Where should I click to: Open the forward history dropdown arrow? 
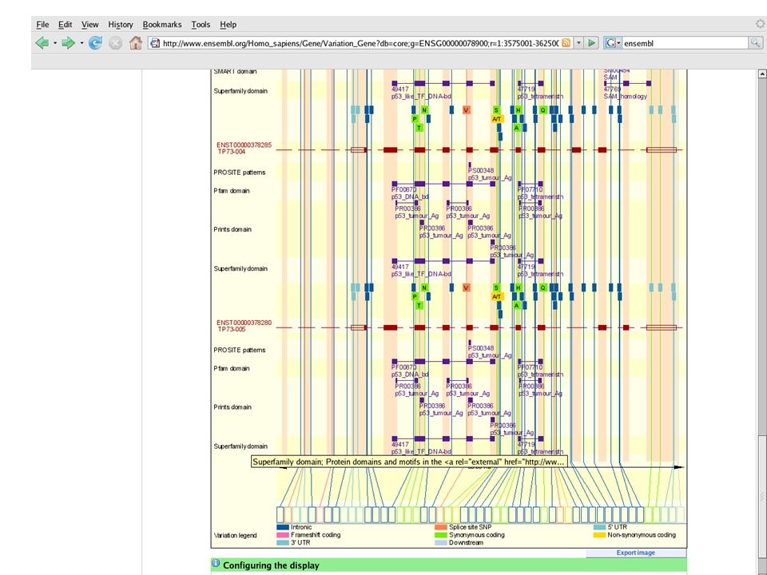coord(81,43)
